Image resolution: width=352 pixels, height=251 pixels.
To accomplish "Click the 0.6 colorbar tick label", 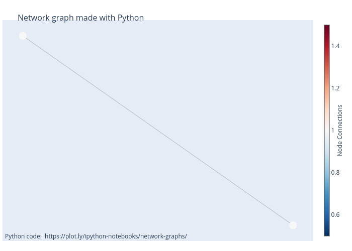I will pos(335,215).
